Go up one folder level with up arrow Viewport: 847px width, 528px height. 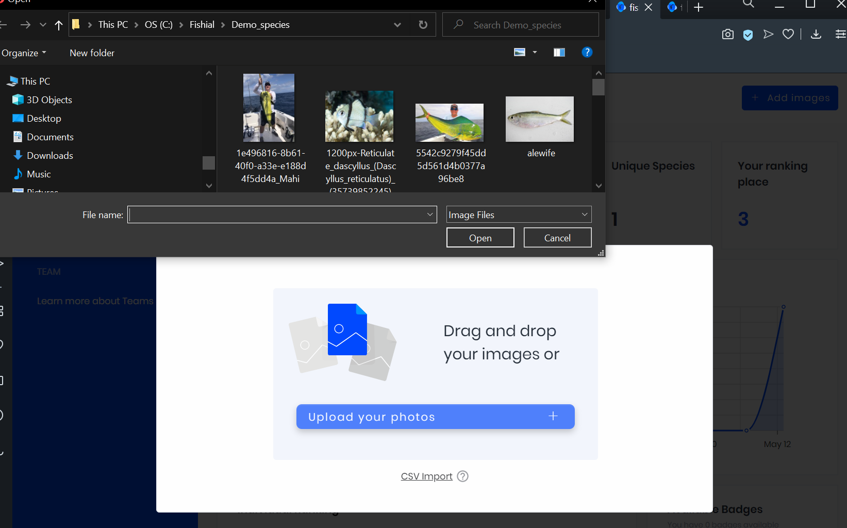(59, 25)
